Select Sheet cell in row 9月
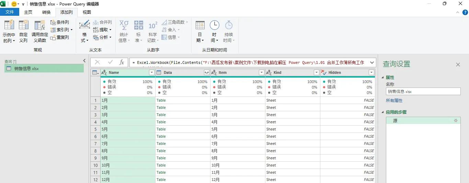Image resolution: width=469 pixels, height=183 pixels. point(293,158)
